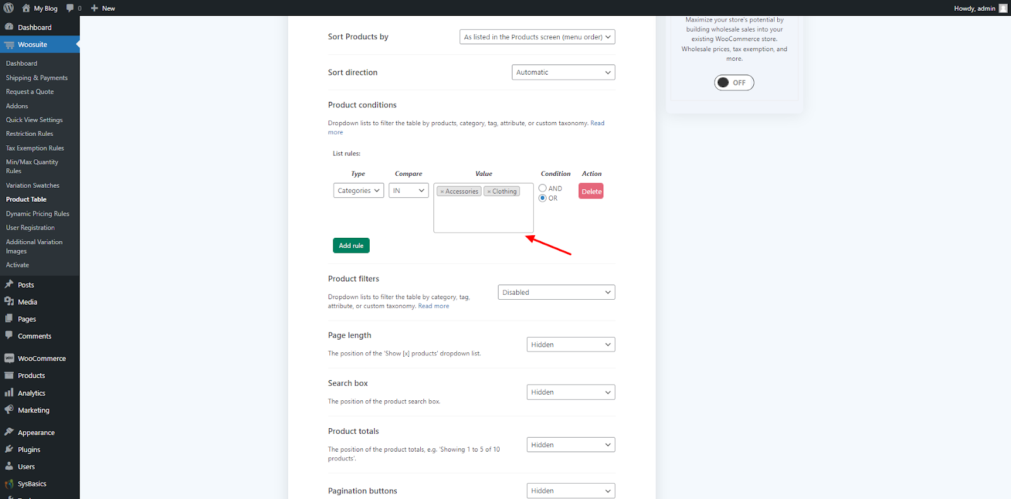1011x499 pixels.
Task: Click the New plus icon in admin bar
Action: 94,8
